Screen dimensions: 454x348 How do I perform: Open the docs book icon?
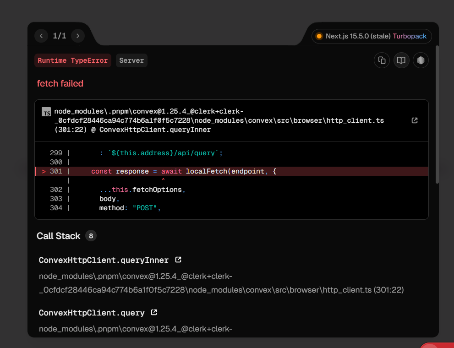[x=401, y=60]
